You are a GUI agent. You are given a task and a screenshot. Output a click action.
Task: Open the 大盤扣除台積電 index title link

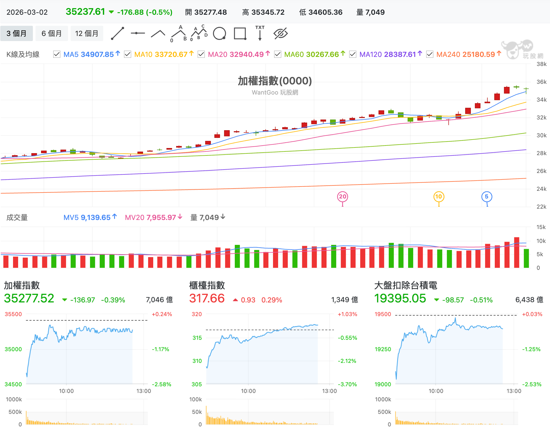(x=406, y=285)
